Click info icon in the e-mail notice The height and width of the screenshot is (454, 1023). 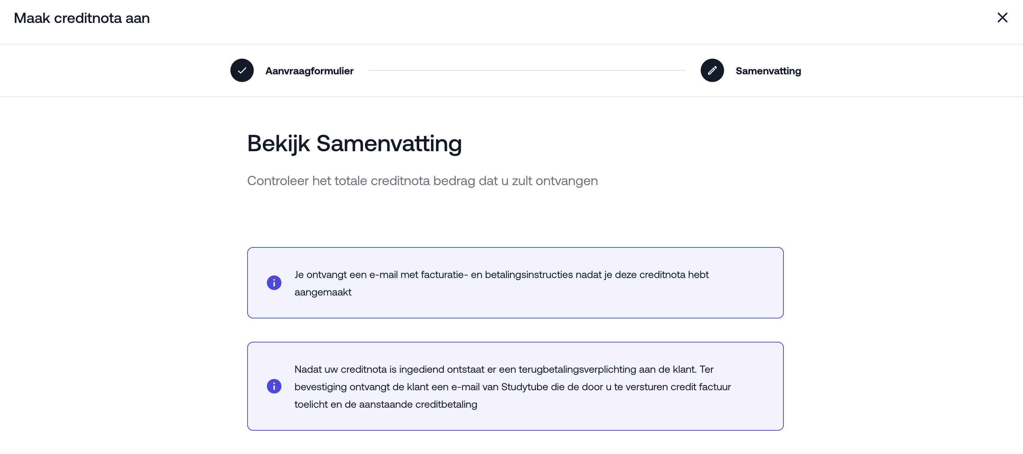tap(274, 282)
